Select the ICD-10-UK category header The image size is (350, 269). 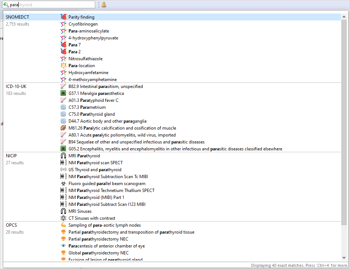(x=16, y=87)
